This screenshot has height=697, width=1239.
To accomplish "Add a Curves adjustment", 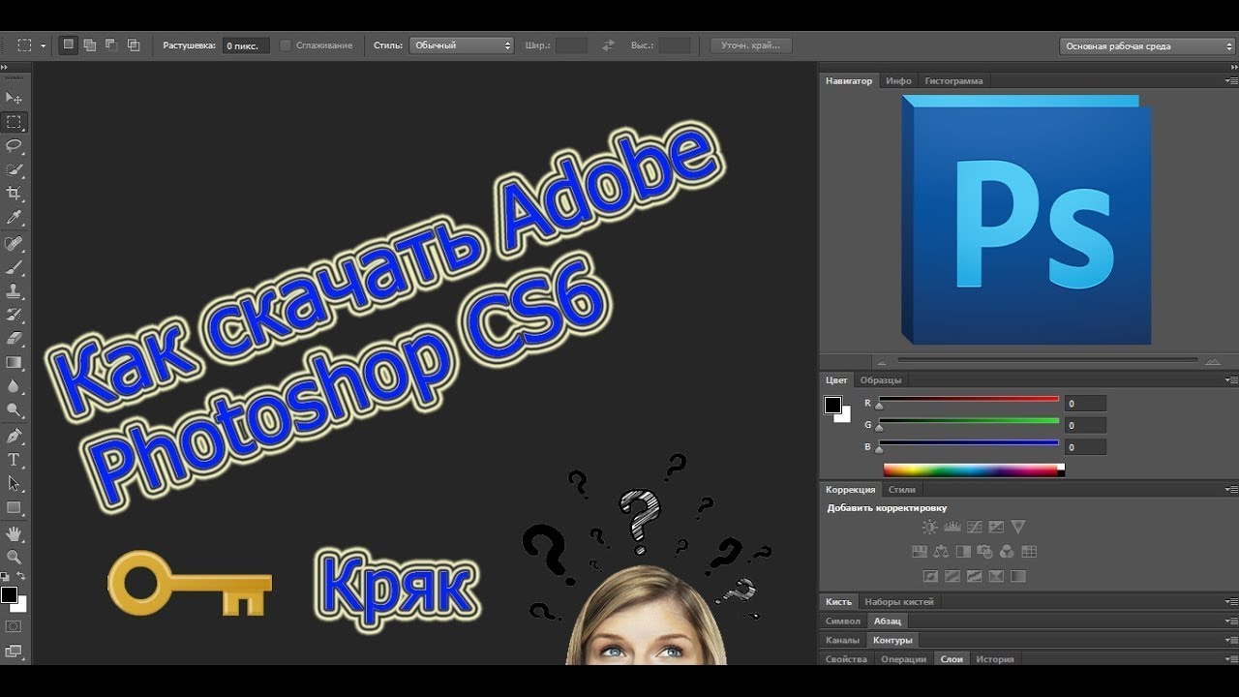I will 974,527.
